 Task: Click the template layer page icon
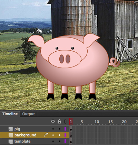click(11, 142)
